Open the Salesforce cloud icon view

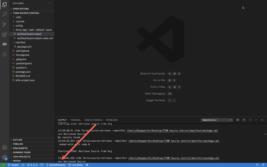4,44
